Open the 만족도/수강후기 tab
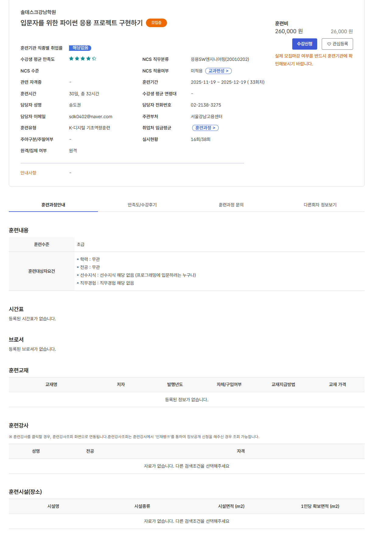Image resolution: width=378 pixels, height=538 pixels. tap(142, 205)
